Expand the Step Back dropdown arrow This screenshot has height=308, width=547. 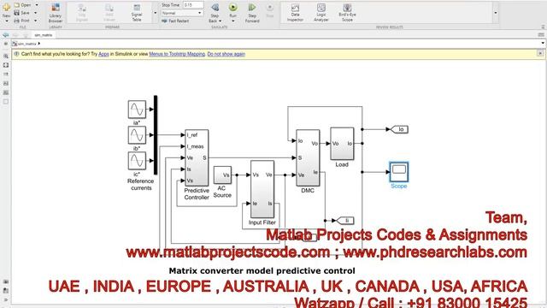click(221, 21)
